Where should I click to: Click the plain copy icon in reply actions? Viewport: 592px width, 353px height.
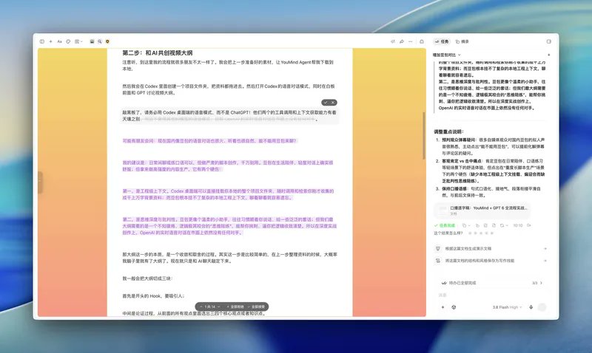[477, 225]
